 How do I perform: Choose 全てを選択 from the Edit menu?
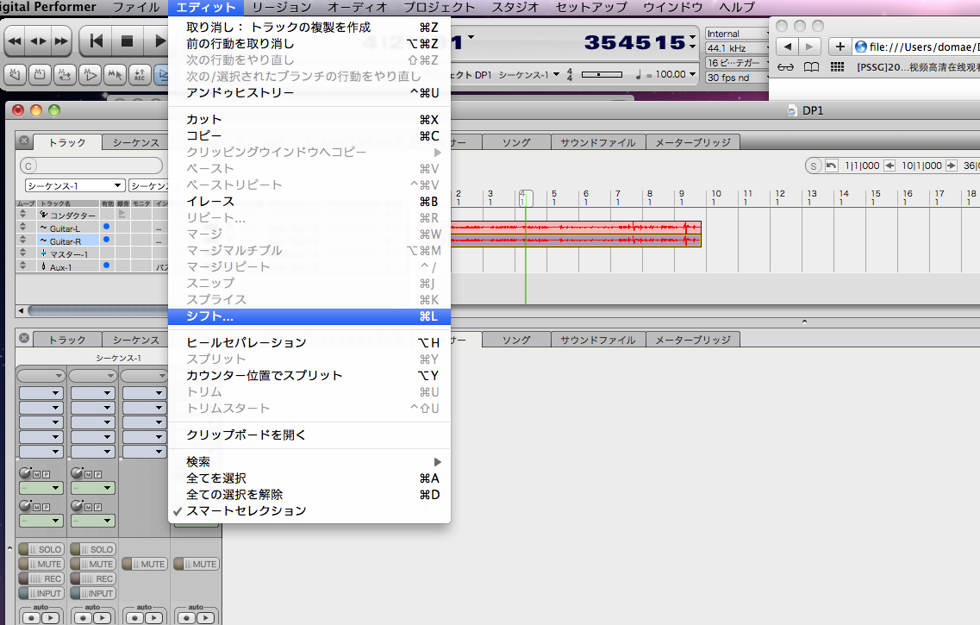click(x=309, y=478)
